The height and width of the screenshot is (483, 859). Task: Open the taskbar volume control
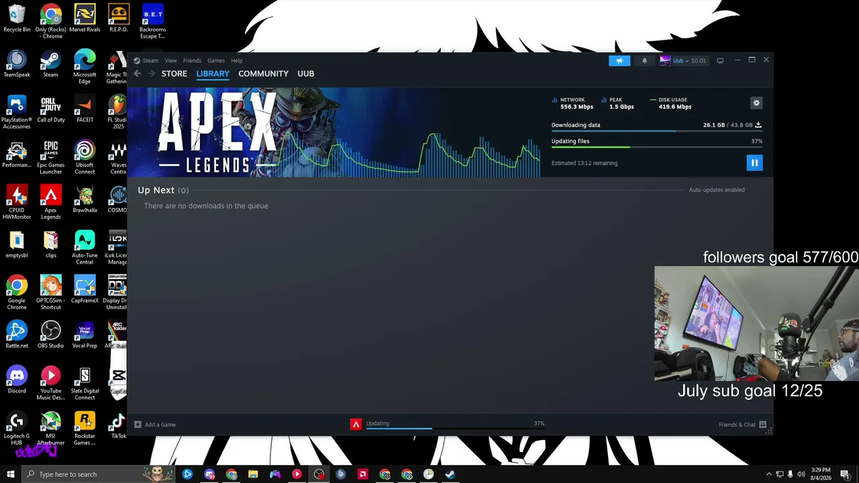click(x=801, y=474)
